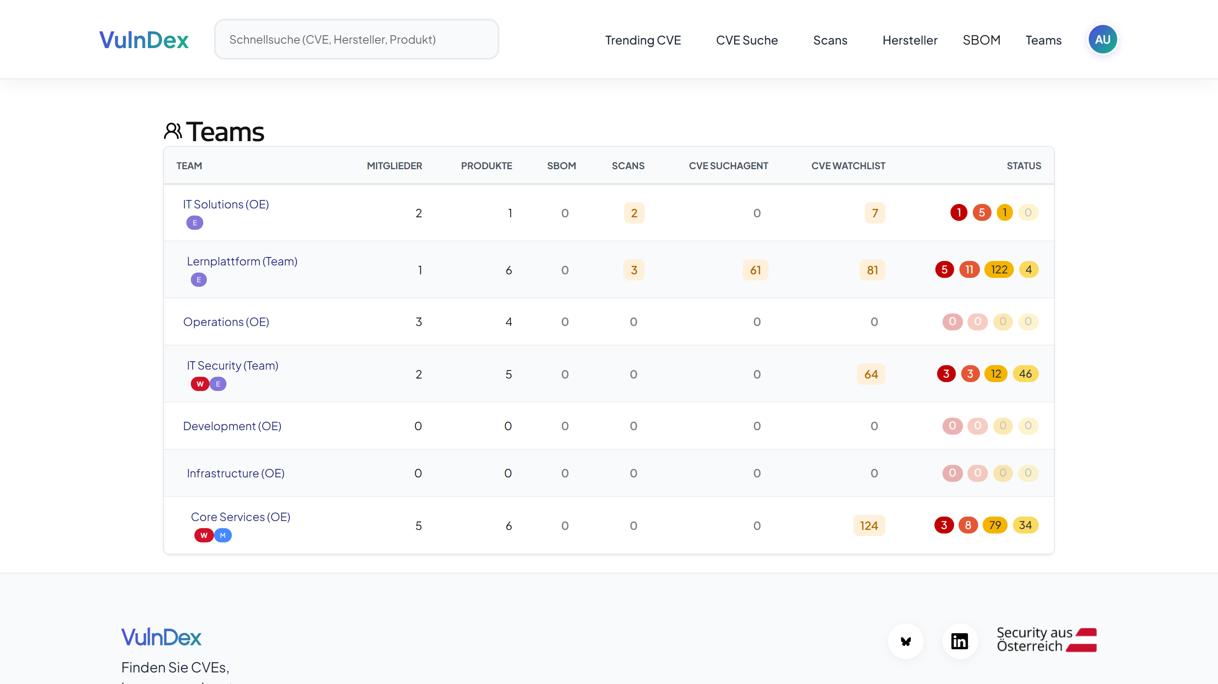Click the LinkedIn icon in footer
Screen dimensions: 1218x684
click(959, 641)
